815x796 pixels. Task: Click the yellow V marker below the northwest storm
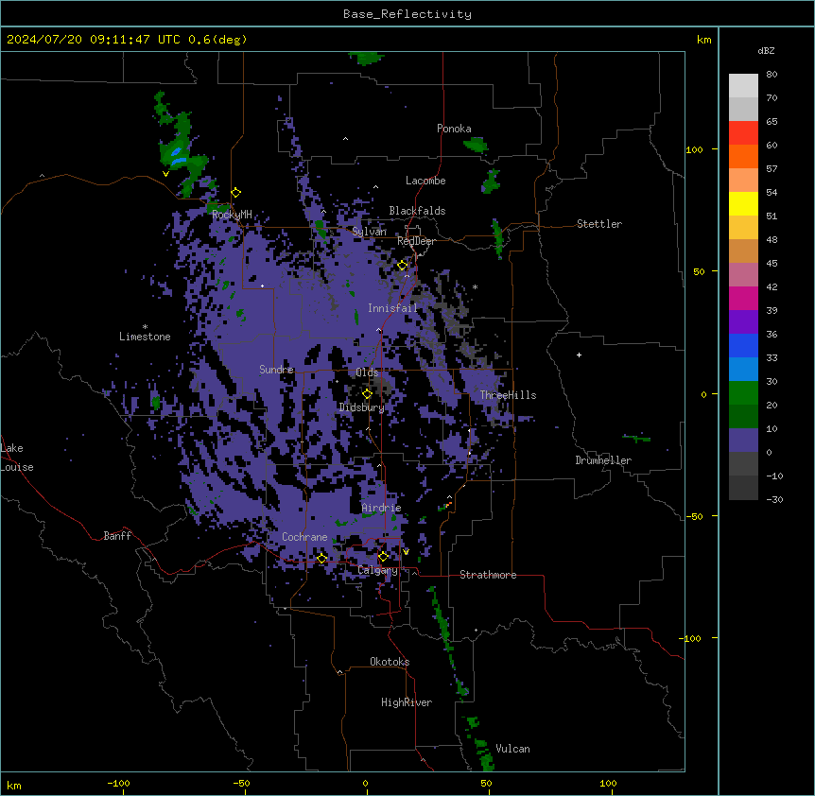coord(165,174)
